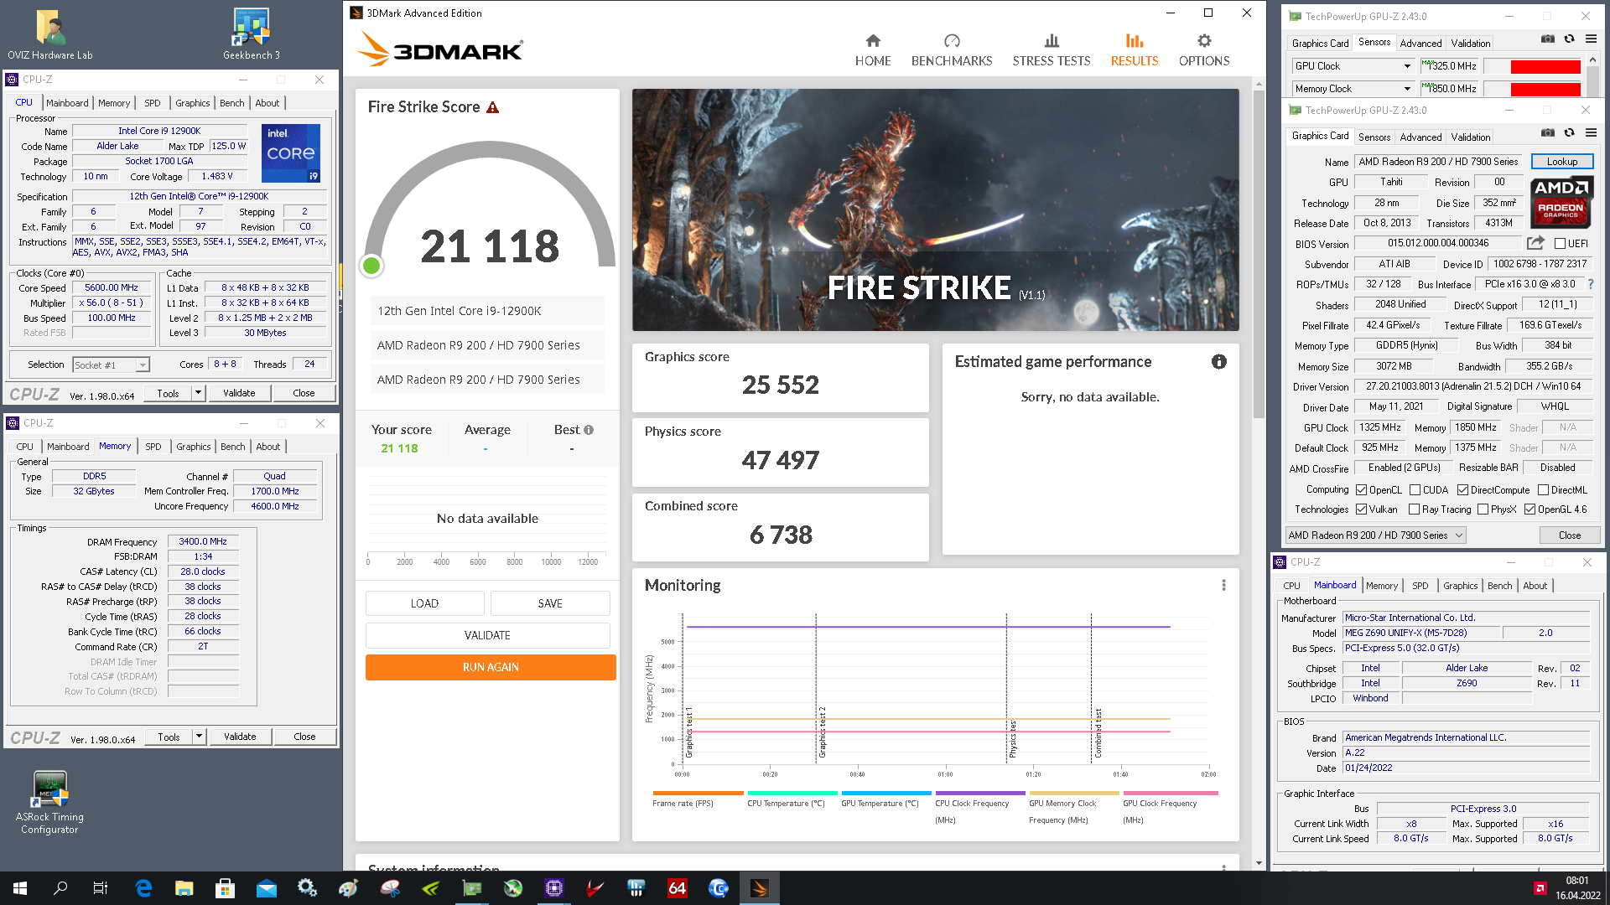This screenshot has height=905, width=1610.
Task: Open the STRESS TESTS section
Action: [1052, 50]
